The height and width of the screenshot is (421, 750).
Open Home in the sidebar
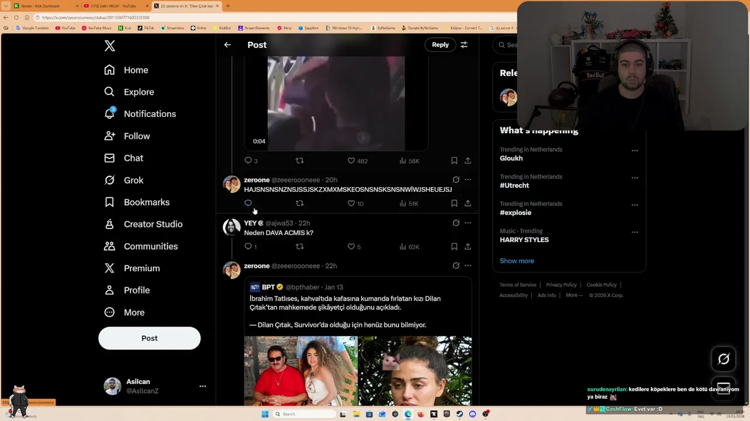(x=126, y=70)
